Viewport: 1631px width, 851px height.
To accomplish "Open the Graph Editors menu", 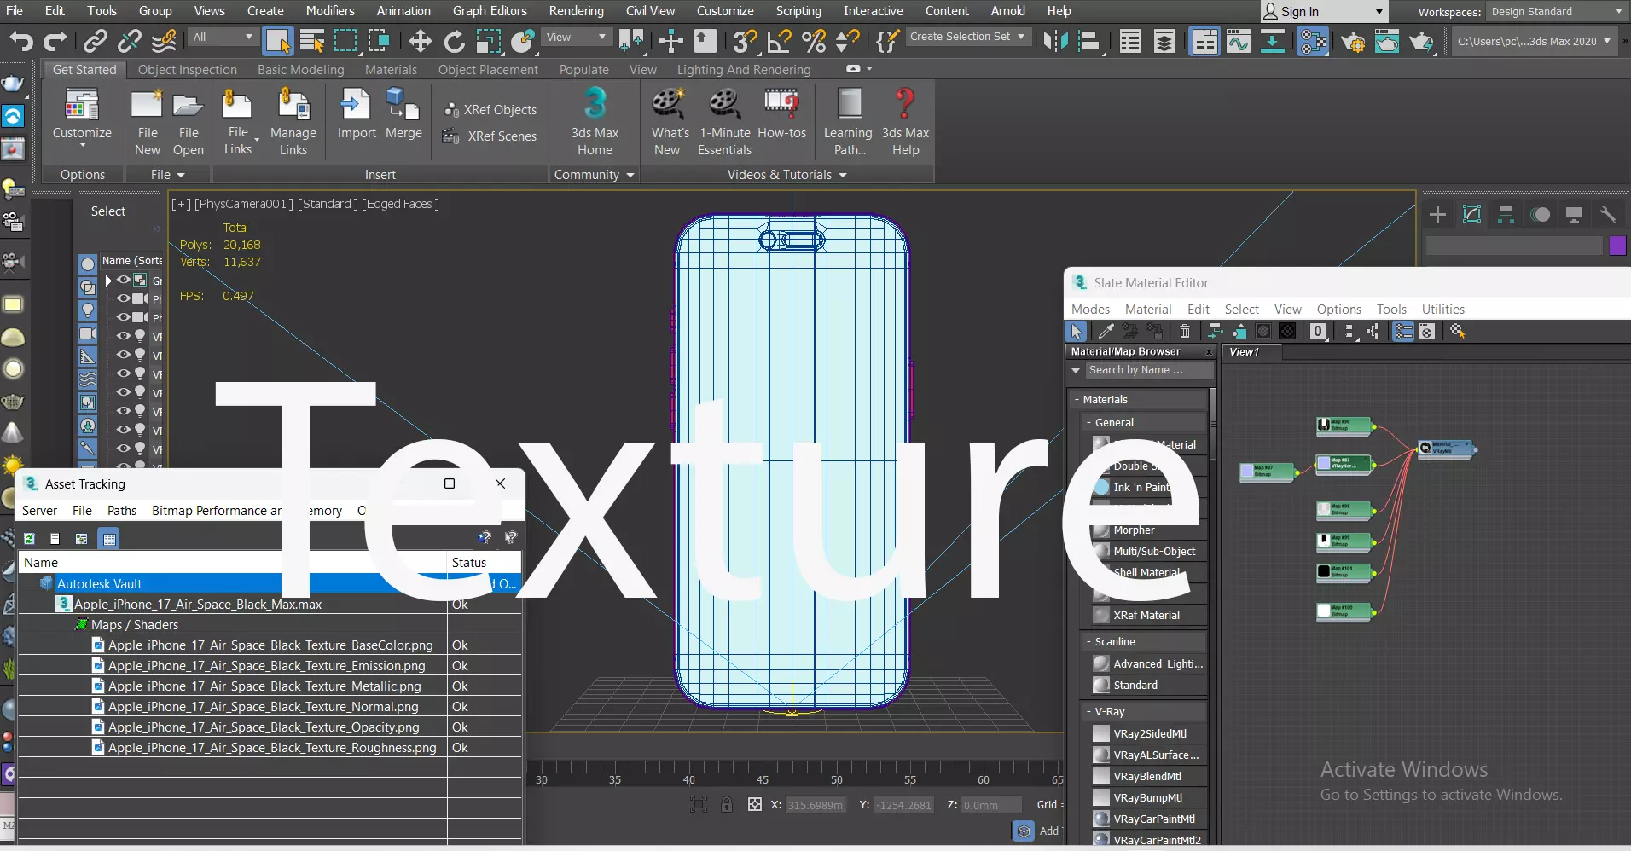I will (x=490, y=11).
